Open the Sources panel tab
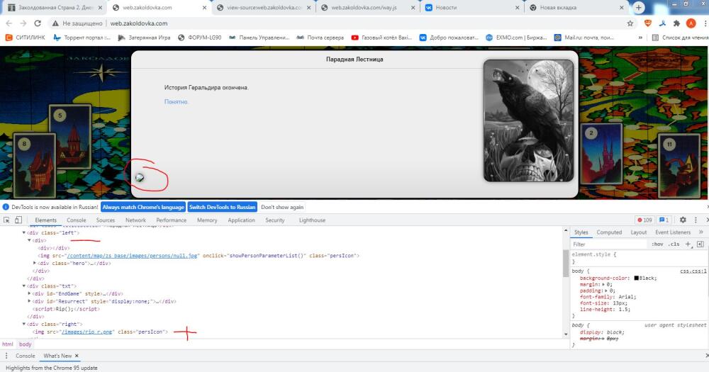The height and width of the screenshot is (372, 709). coord(106,220)
